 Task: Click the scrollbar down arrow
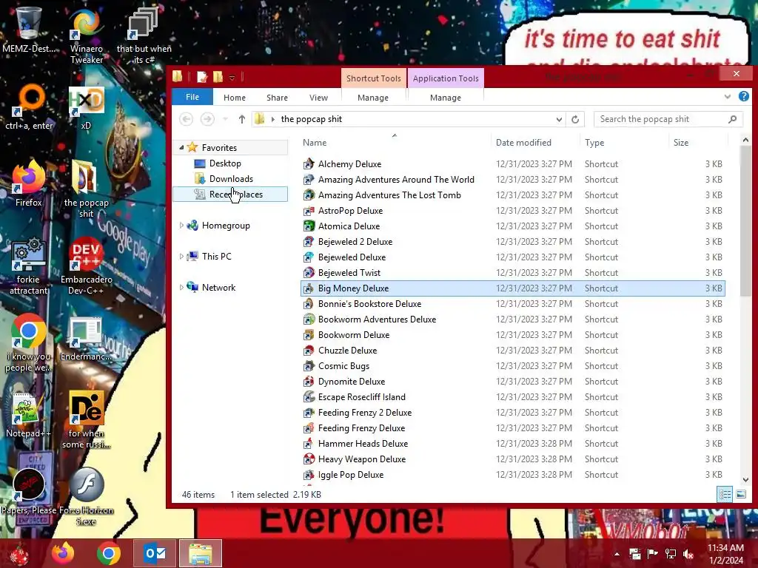point(745,480)
